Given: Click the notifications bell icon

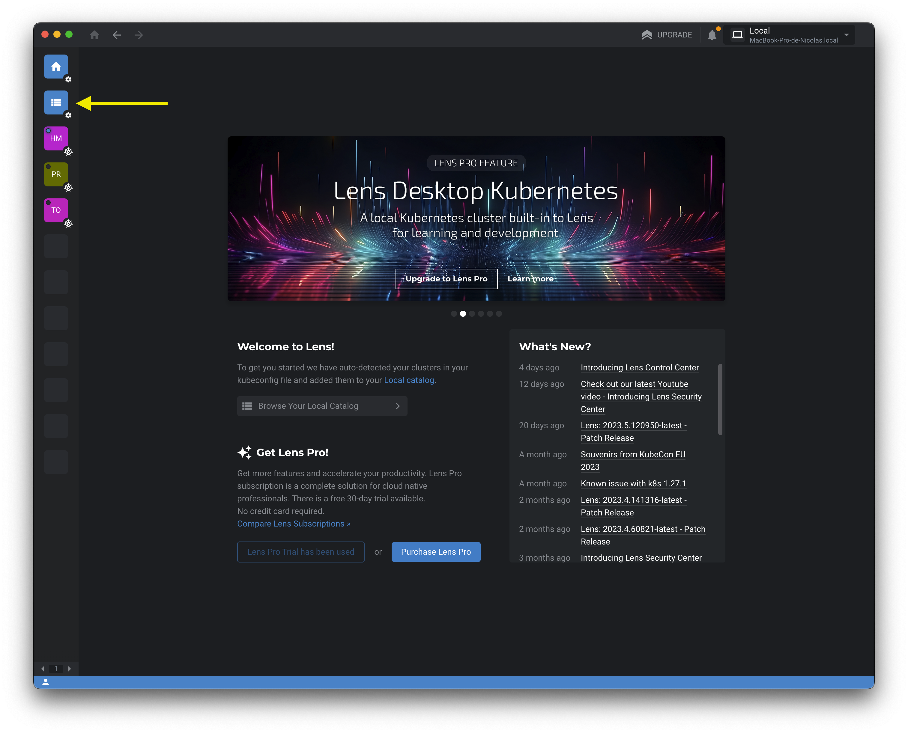Looking at the screenshot, I should pyautogui.click(x=712, y=35).
